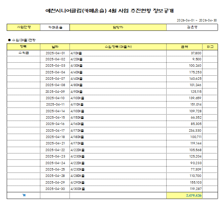This screenshot has height=201, width=221.
Task: Select the date cell 2025-04-02
Action: (x=55, y=59)
